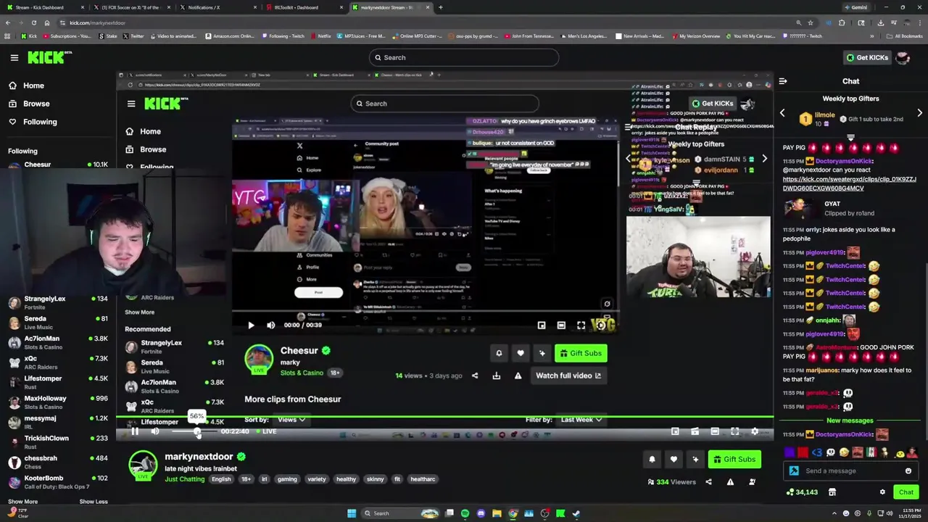The height and width of the screenshot is (522, 928).
Task: Report the stream with warning icon
Action: pos(730,482)
